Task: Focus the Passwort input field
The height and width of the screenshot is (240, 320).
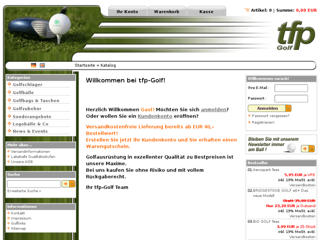Action: point(291,99)
